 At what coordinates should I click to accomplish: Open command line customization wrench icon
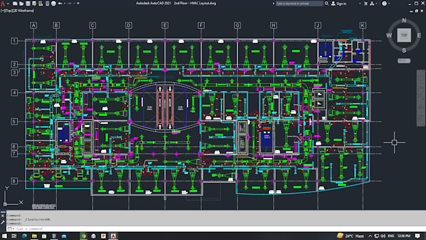[3, 222]
